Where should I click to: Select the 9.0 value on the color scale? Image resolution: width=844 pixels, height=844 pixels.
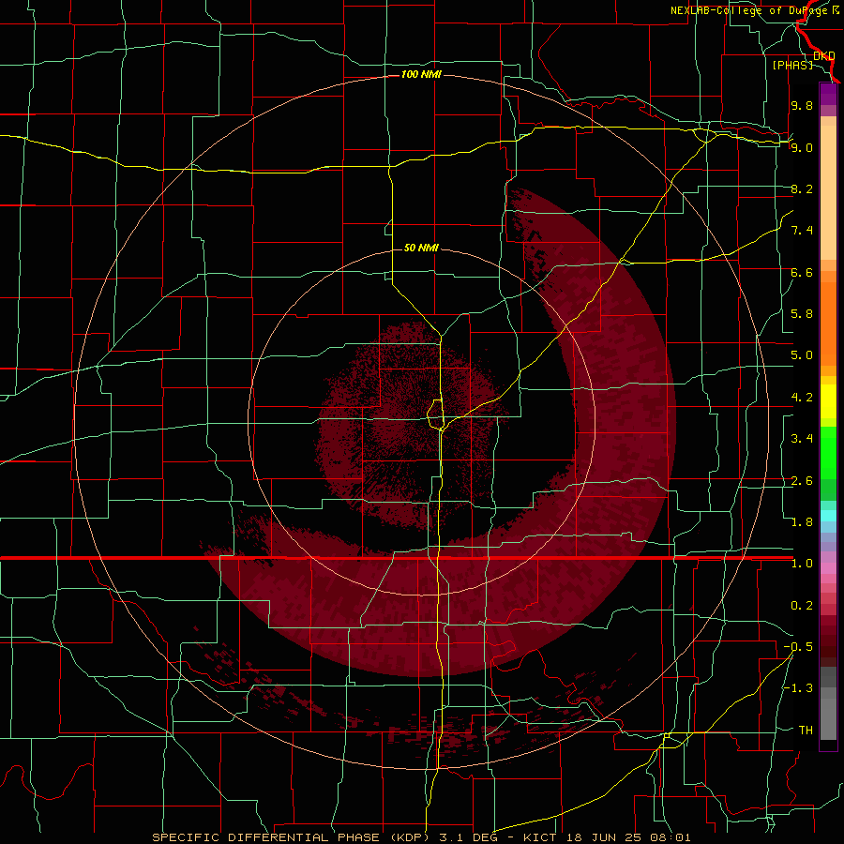pos(802,147)
